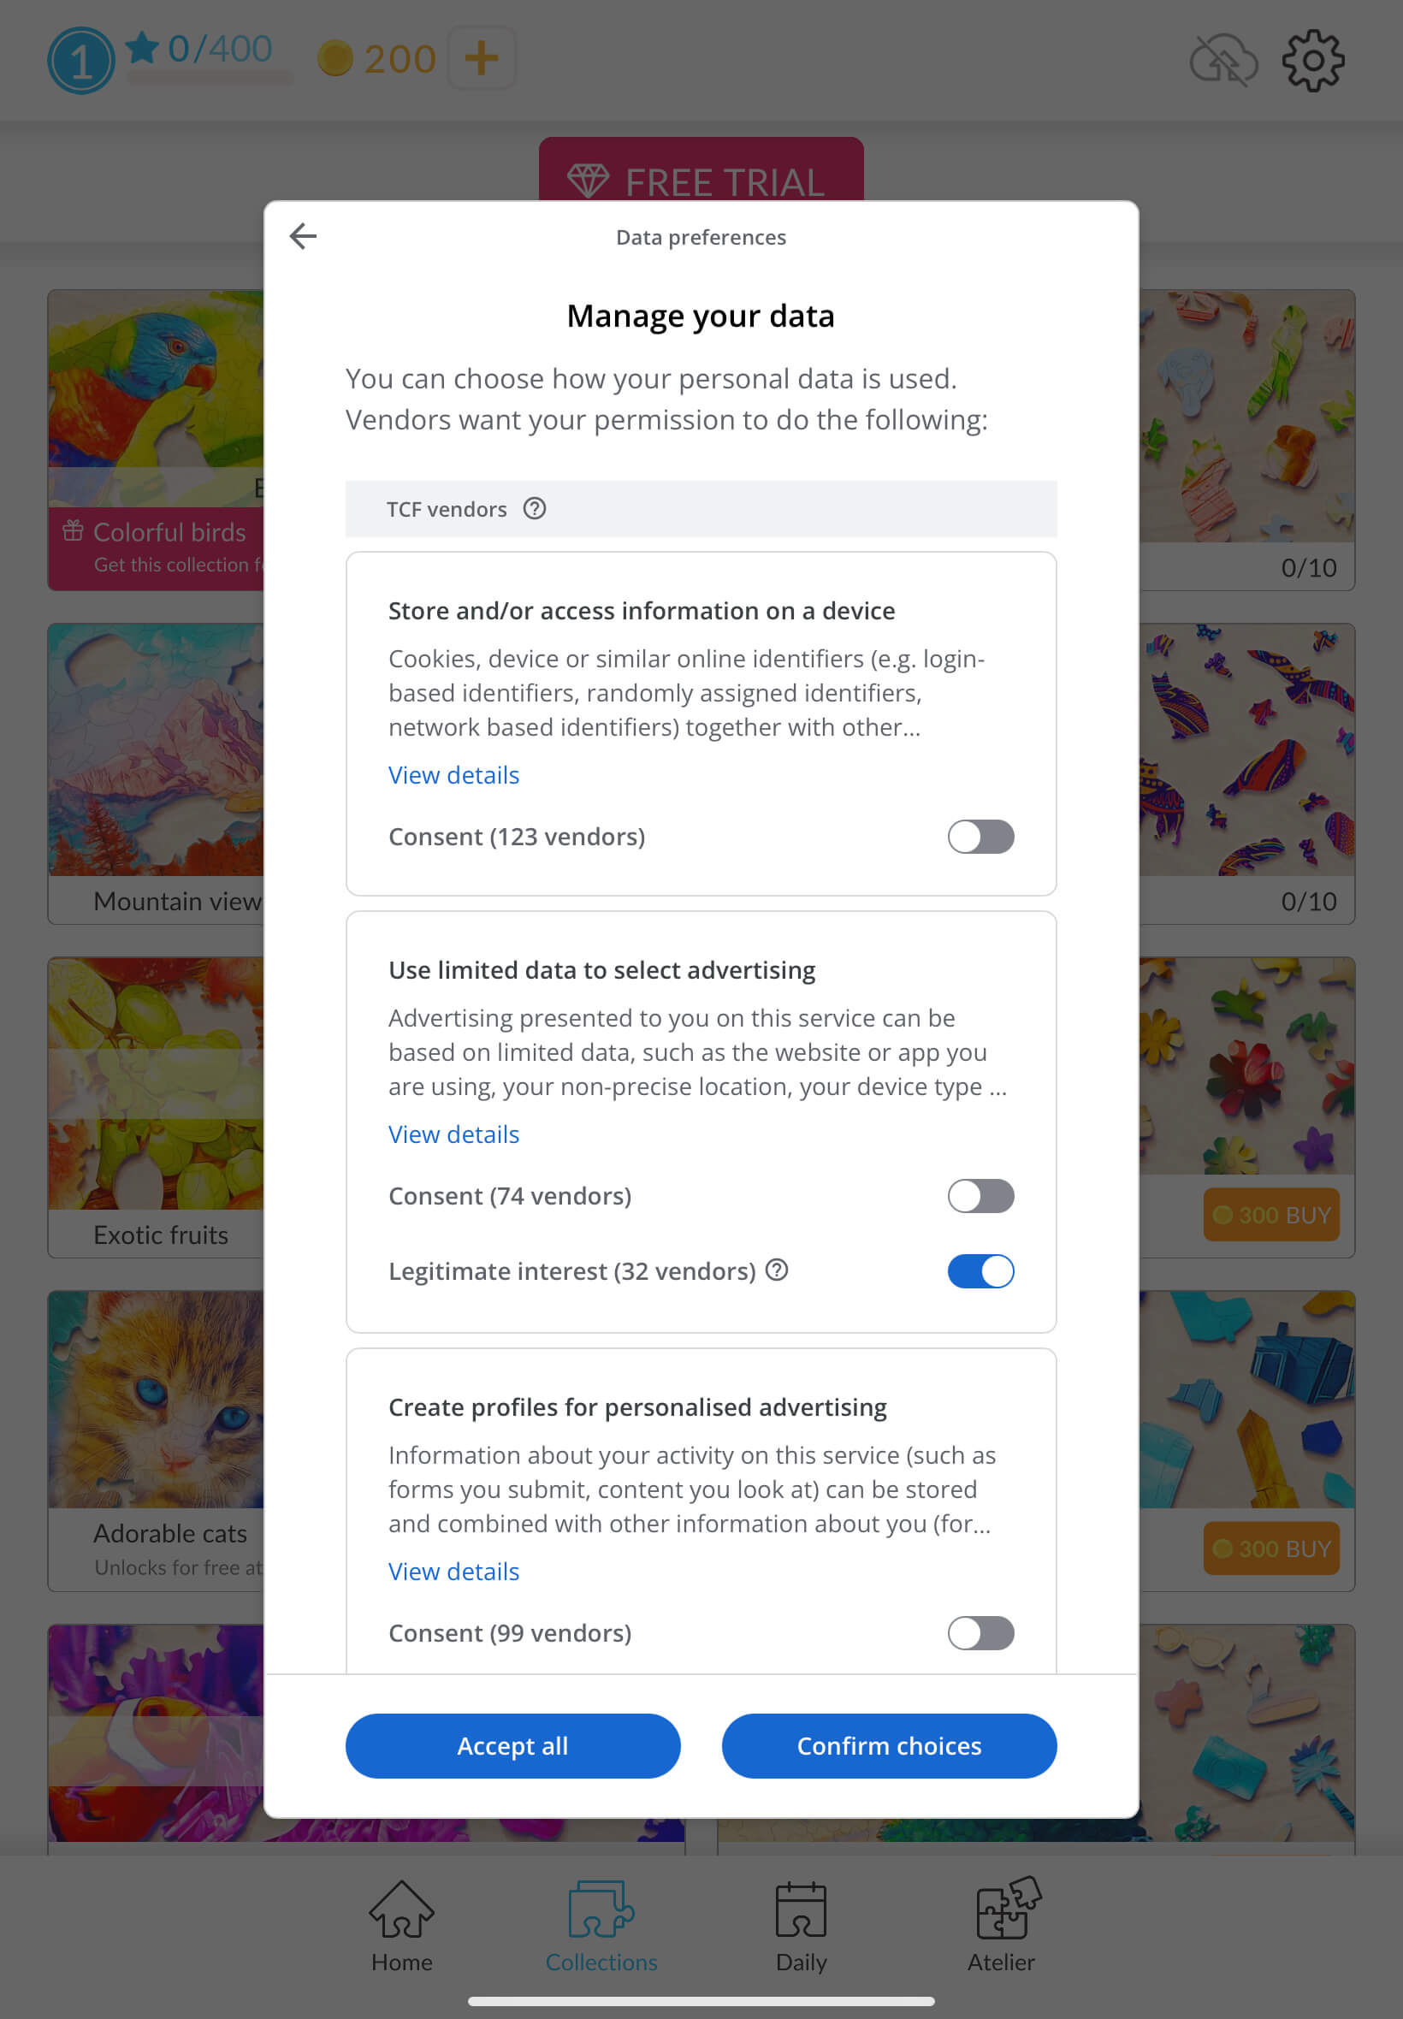
Task: Tap the plus icon to add coins
Action: (x=481, y=59)
